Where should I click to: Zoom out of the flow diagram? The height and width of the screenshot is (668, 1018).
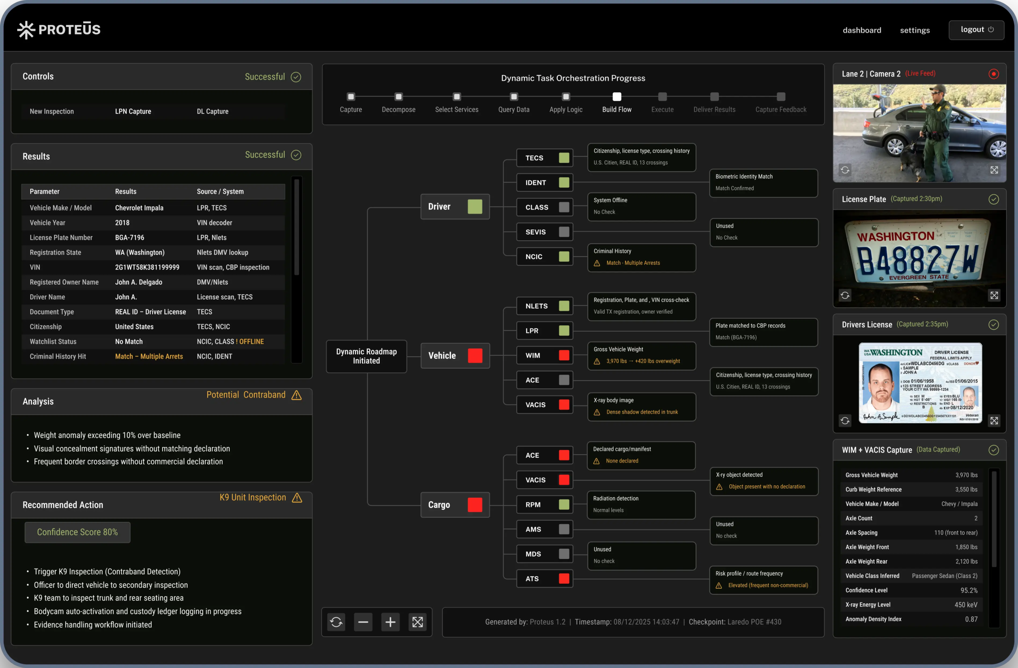[x=363, y=622]
